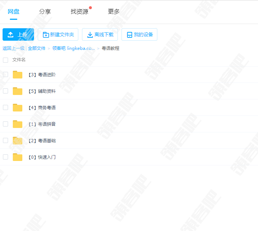
Task: Click folder icon of 【3】粤语进阶
Action: 18,74
